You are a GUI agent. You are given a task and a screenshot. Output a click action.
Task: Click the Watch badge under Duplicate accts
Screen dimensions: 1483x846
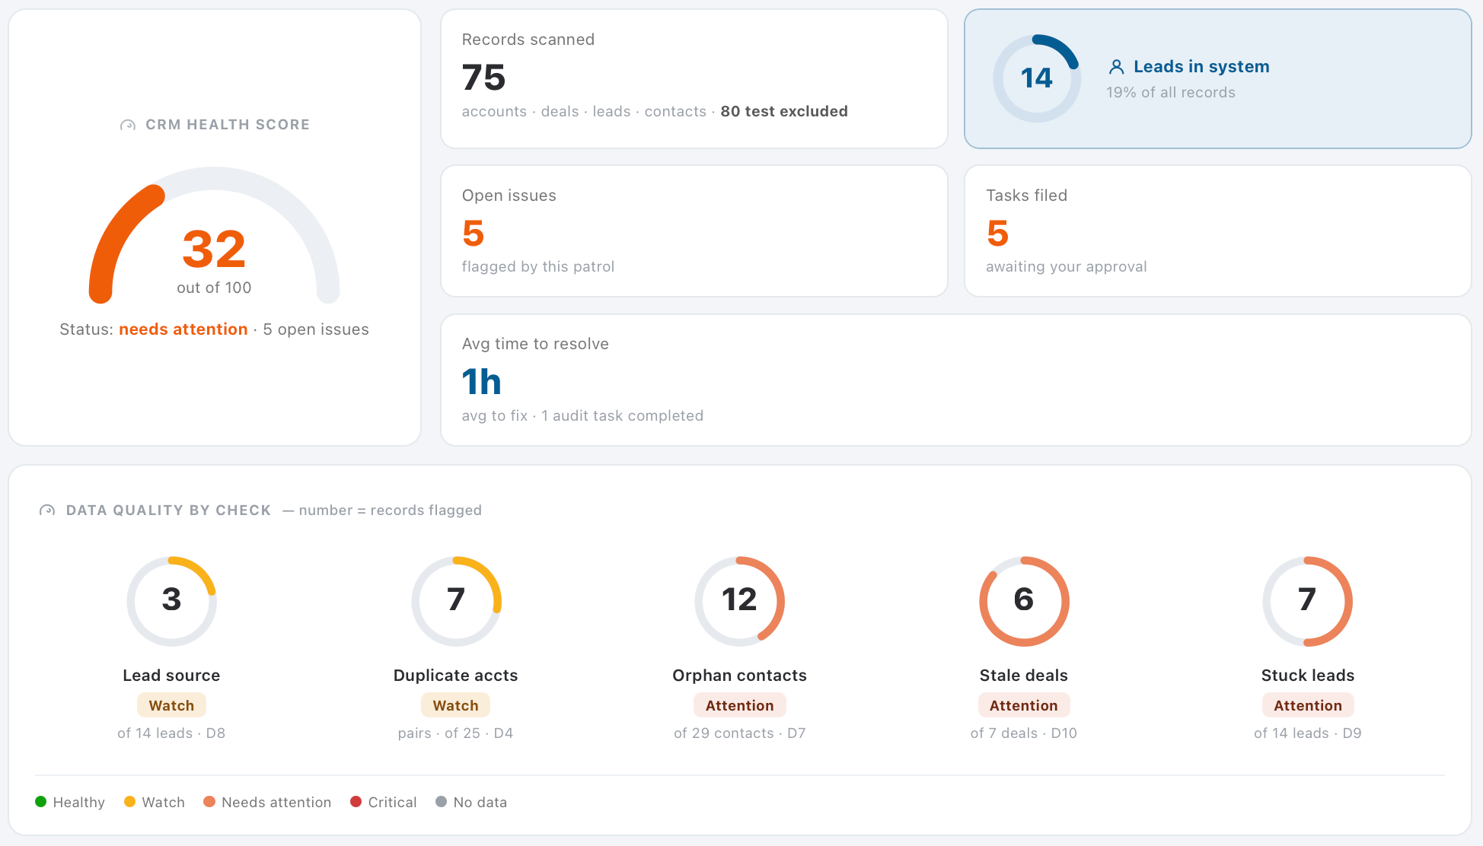coord(455,705)
